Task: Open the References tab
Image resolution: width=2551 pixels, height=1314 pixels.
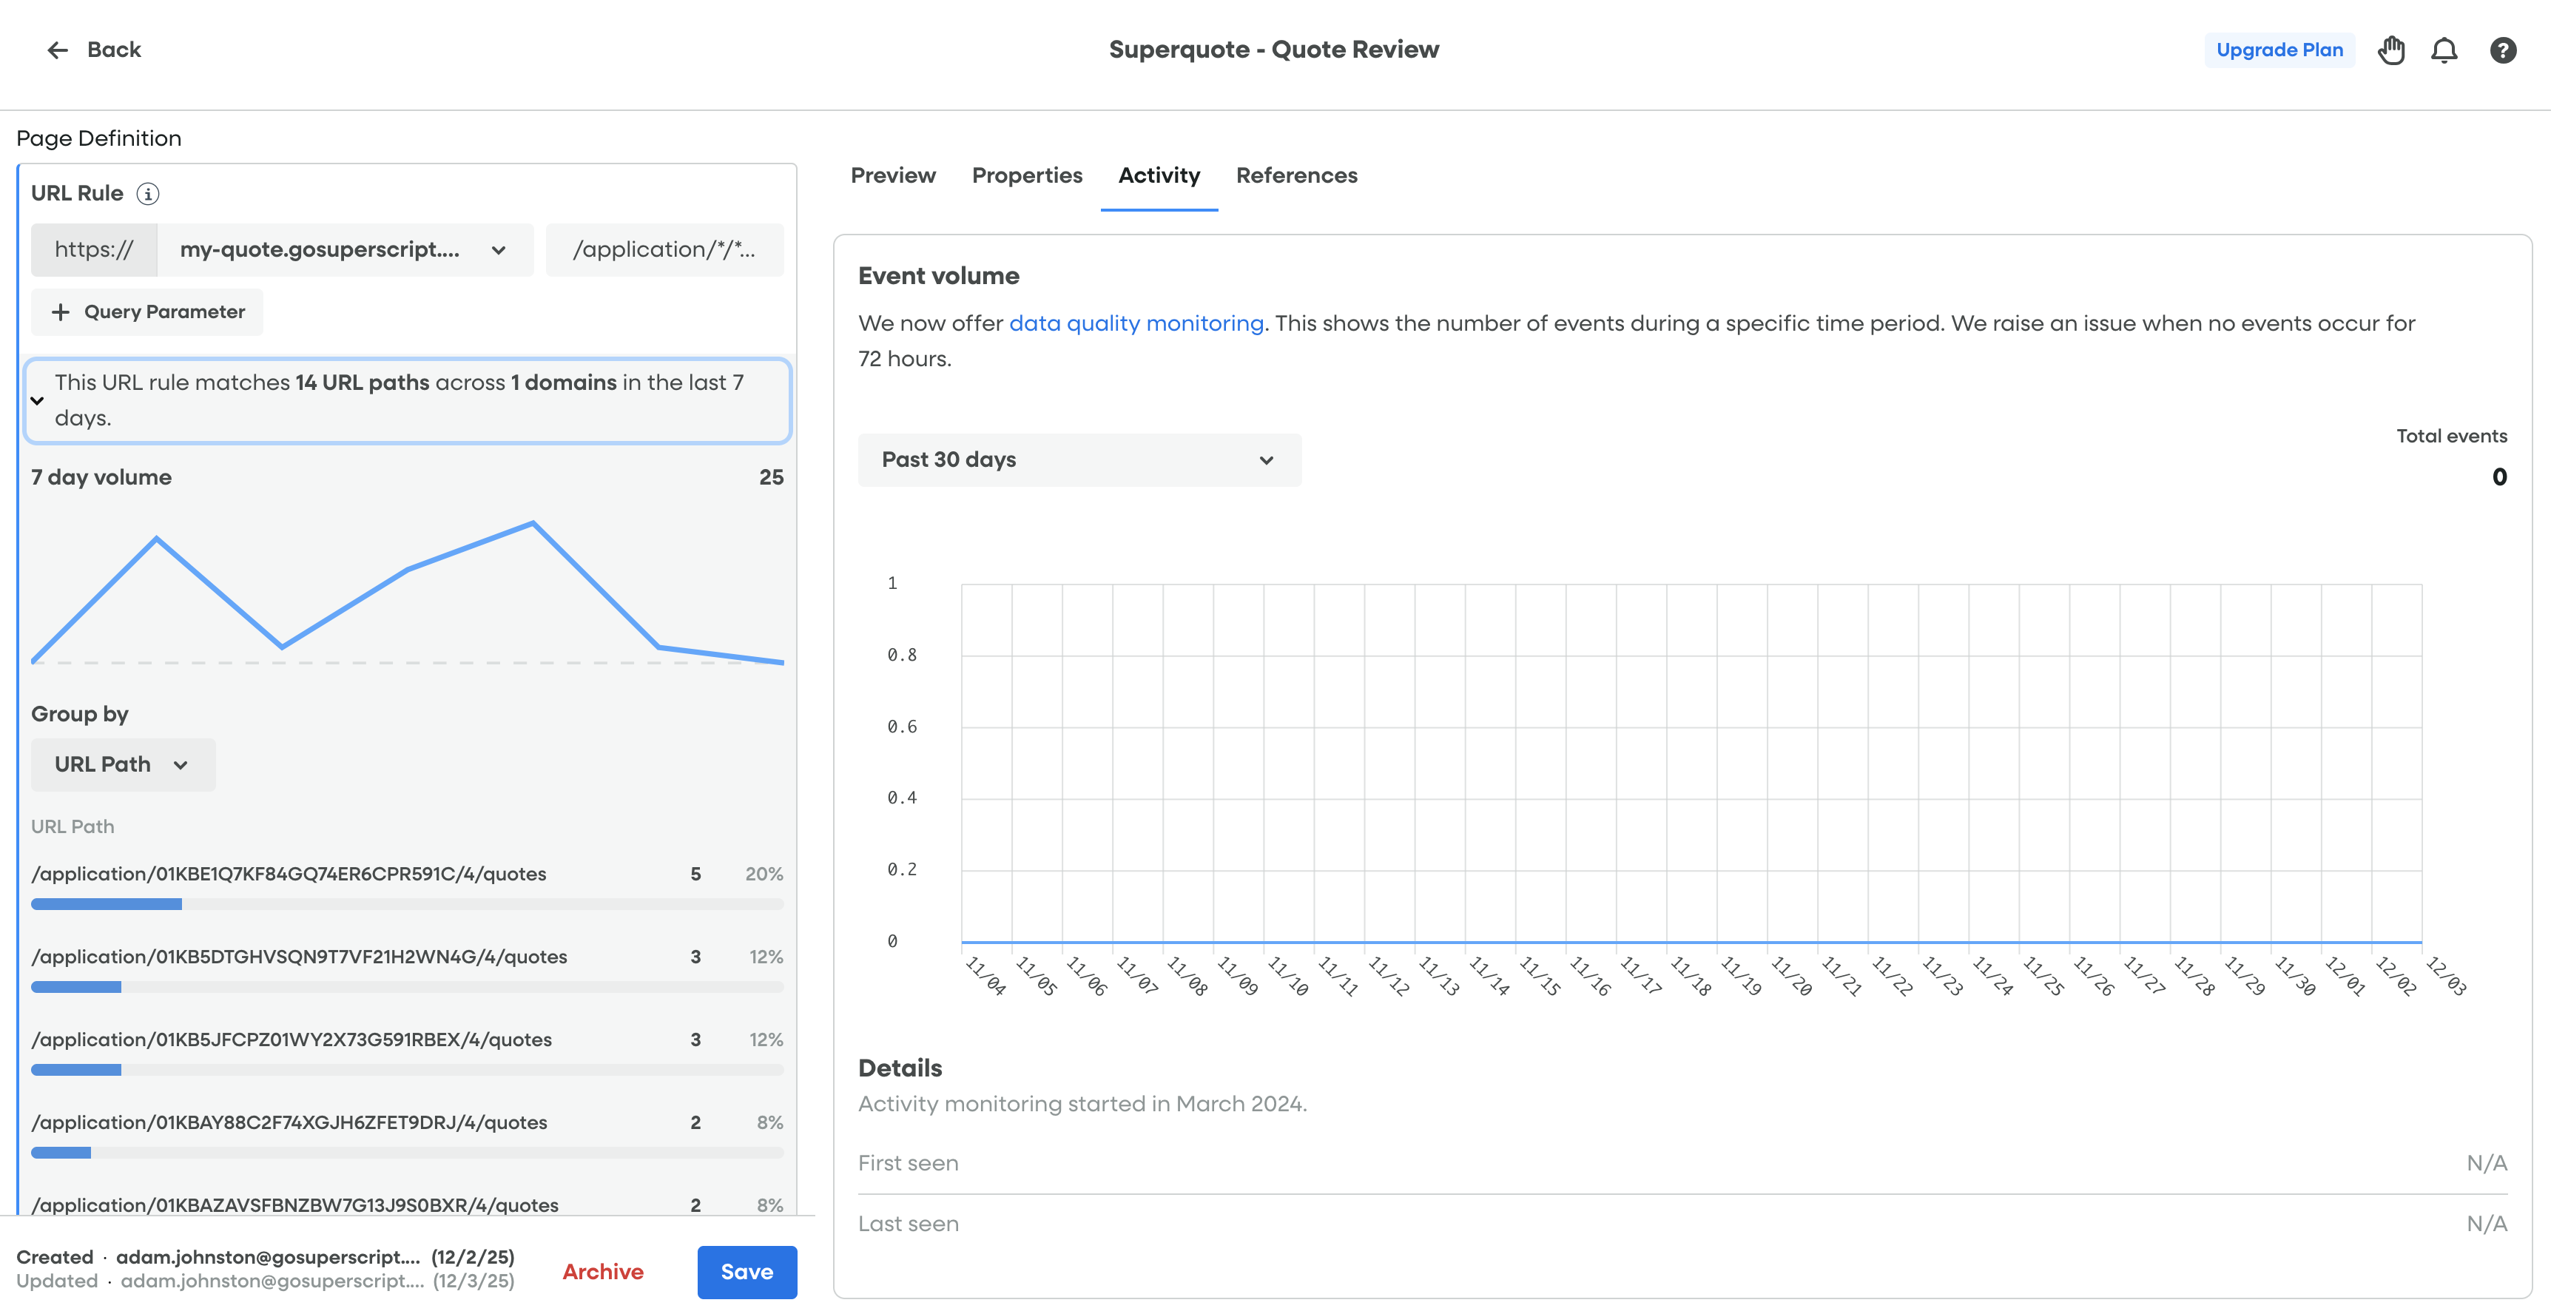Action: (1295, 176)
